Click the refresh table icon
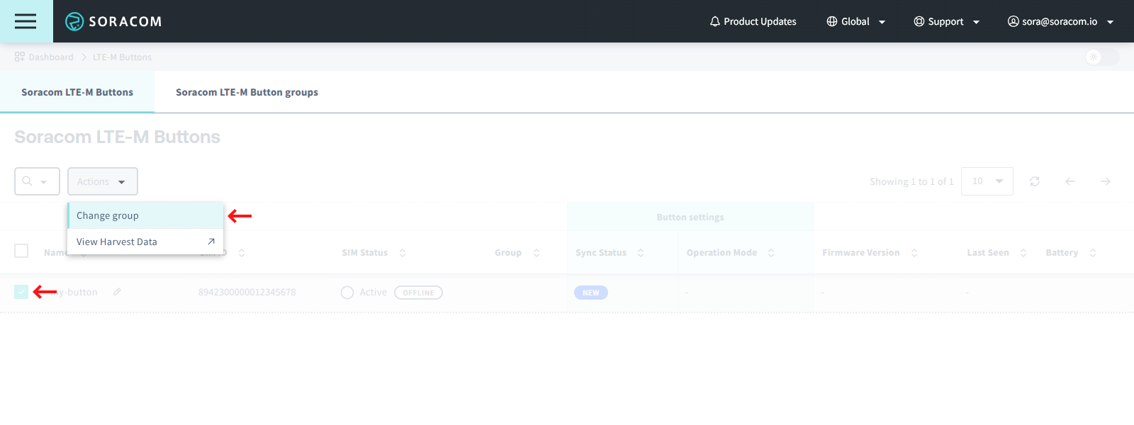This screenshot has width=1134, height=425. click(x=1035, y=181)
